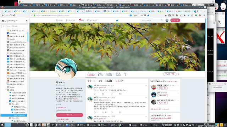Select highlighted モトケン bookmark row
This screenshot has width=227, height=127.
[x=14, y=115]
